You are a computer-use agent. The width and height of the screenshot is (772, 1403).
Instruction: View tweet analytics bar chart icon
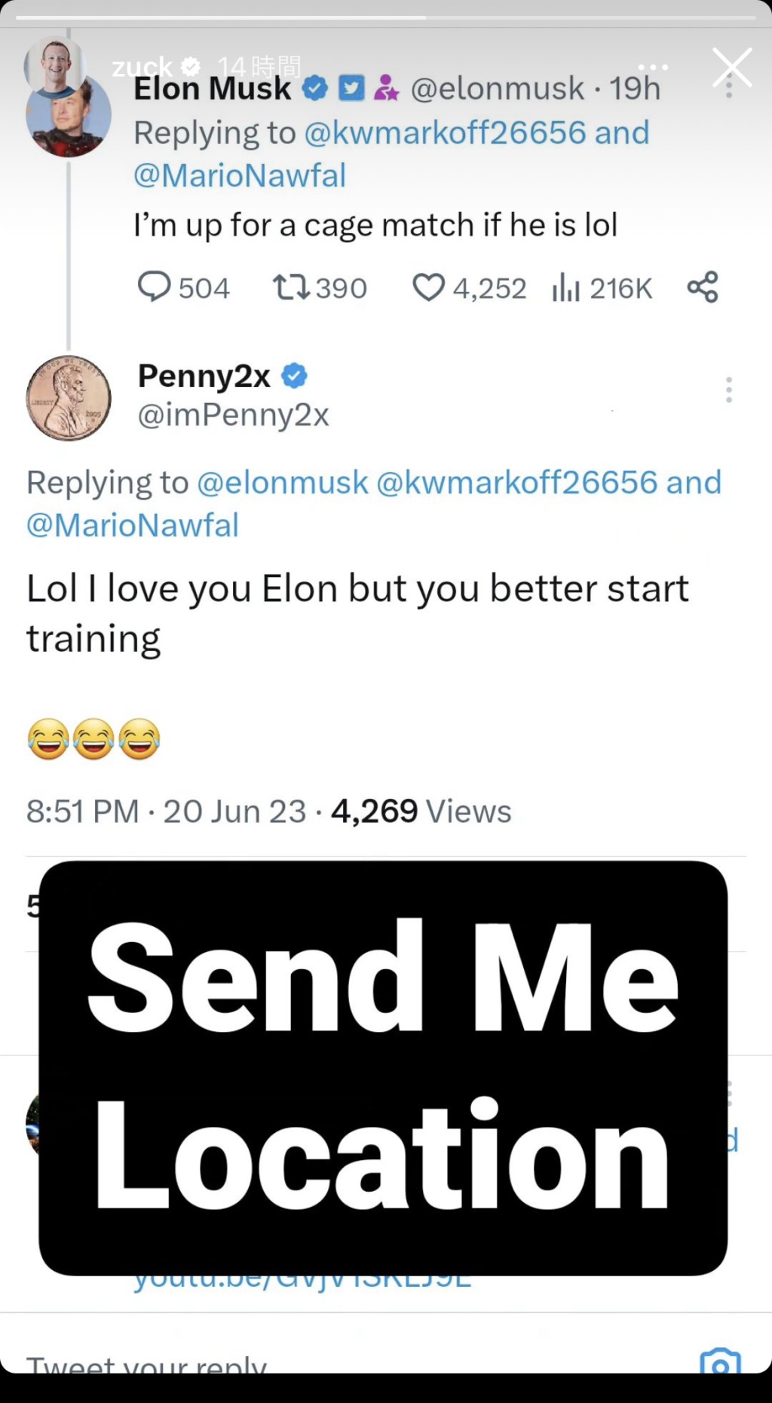(565, 287)
